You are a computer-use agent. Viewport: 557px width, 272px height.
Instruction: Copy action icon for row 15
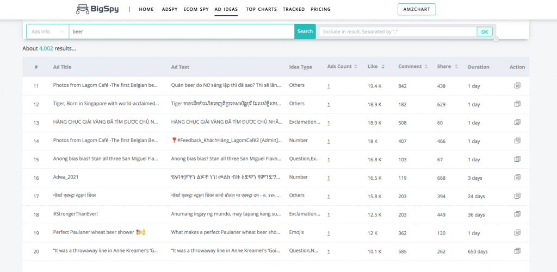coord(517,159)
